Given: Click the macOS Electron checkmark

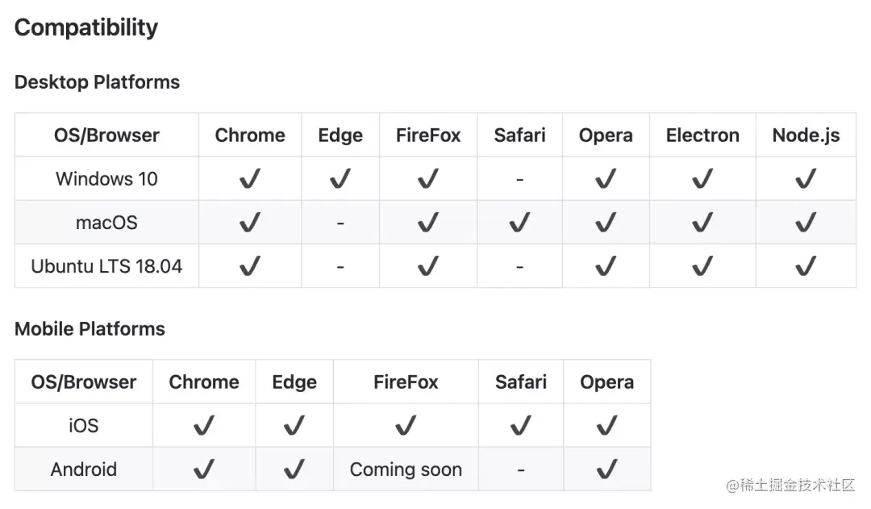Looking at the screenshot, I should 702,223.
